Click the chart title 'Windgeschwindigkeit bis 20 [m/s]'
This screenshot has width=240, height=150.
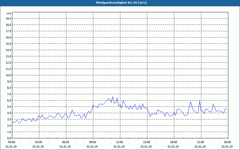click(121, 3)
